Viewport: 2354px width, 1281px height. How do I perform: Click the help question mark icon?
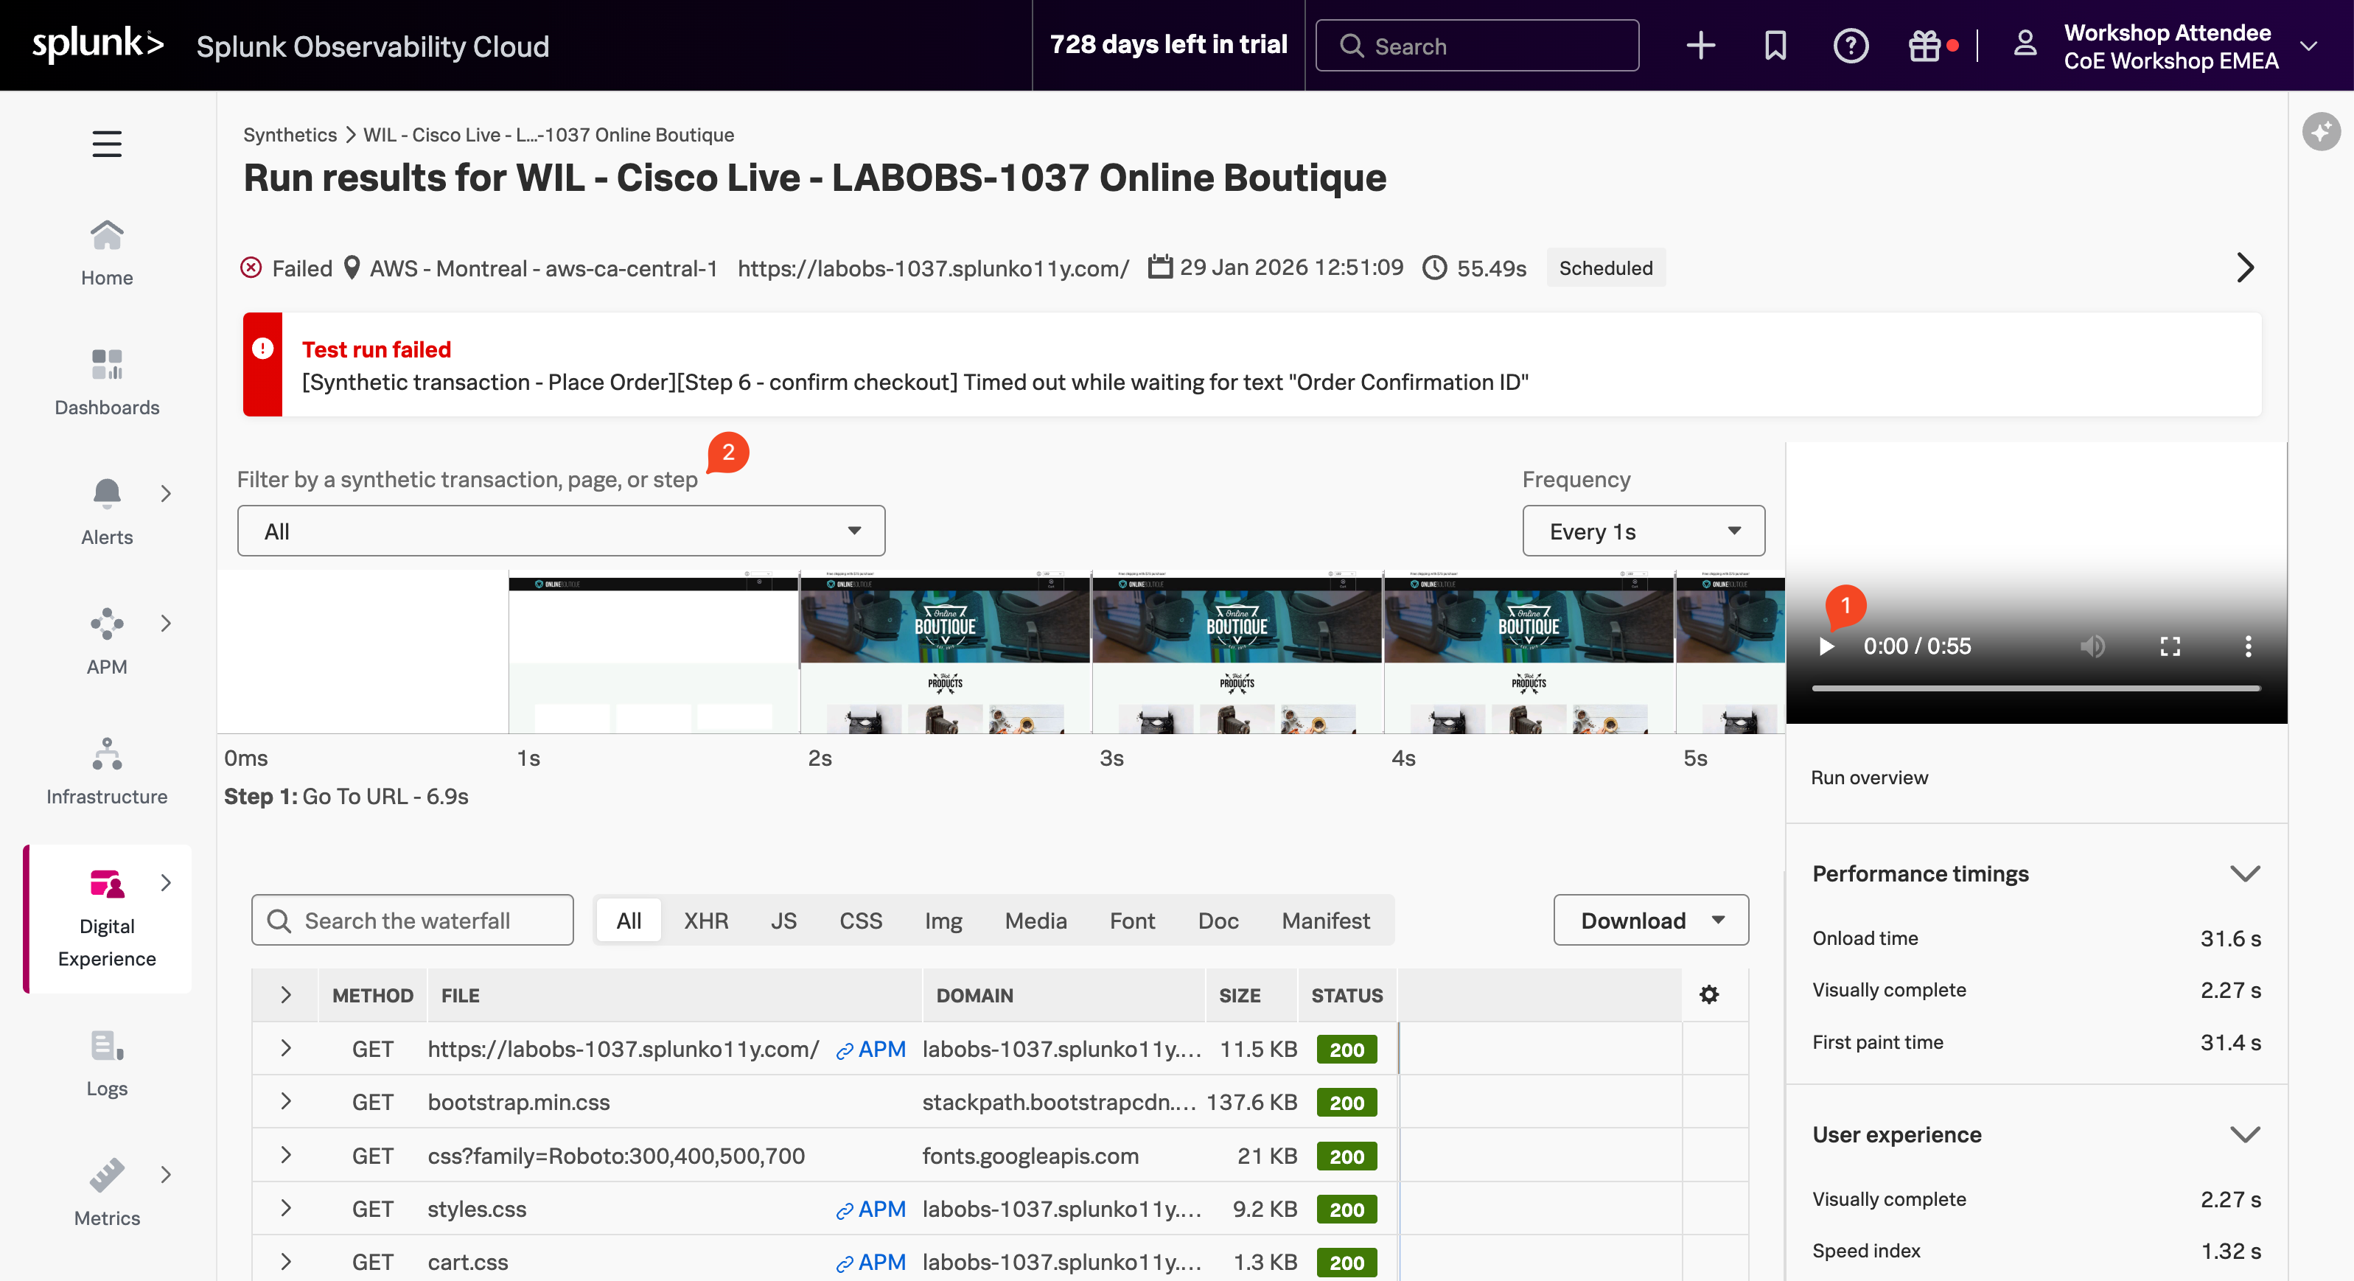[x=1851, y=46]
